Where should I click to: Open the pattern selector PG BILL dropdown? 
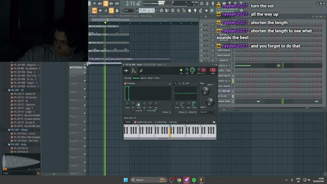coord(147,10)
